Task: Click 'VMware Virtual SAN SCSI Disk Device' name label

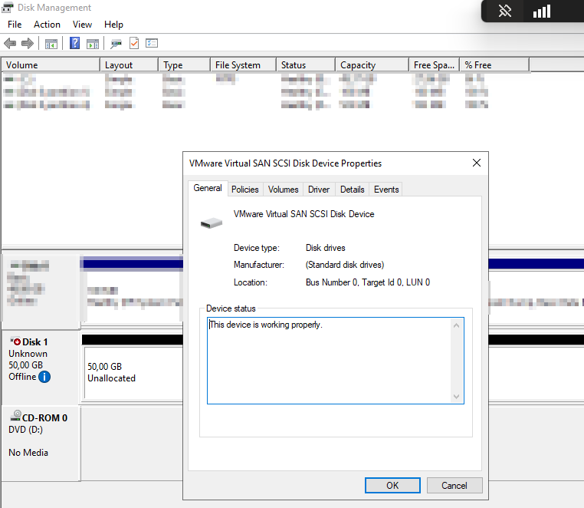Action: 303,214
